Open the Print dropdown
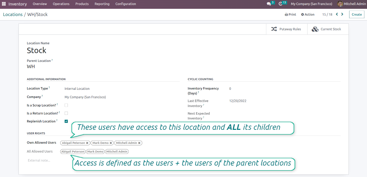367x177 pixels. pyautogui.click(x=290, y=15)
